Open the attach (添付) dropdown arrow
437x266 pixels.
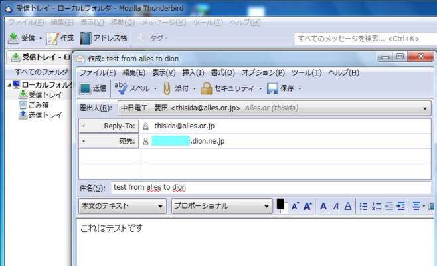click(194, 88)
